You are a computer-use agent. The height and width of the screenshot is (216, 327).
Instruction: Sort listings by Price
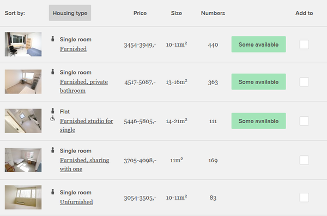[140, 13]
